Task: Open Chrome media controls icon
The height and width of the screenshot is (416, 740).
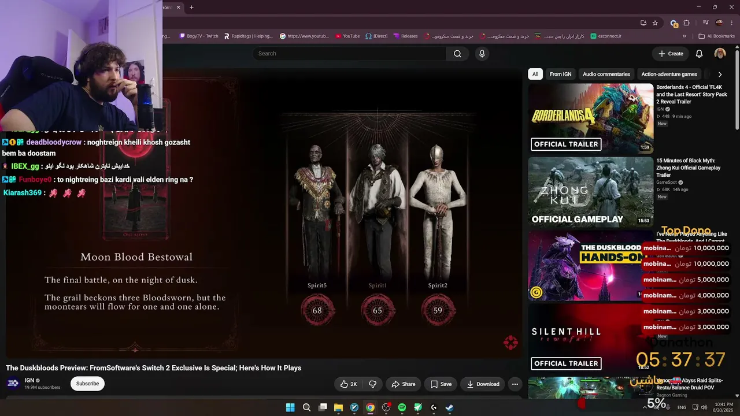Action: click(706, 23)
